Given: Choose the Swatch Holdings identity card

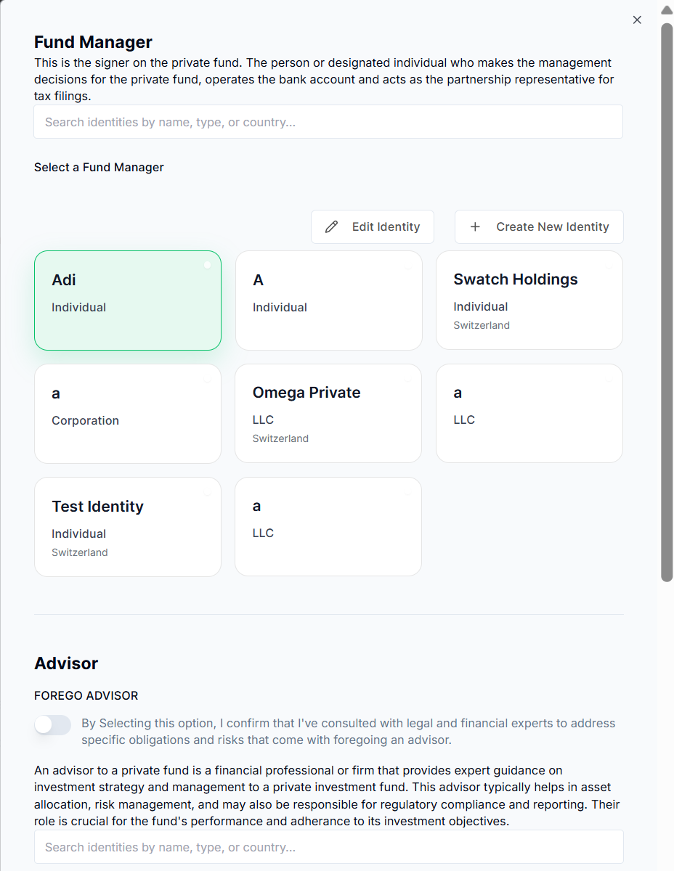Looking at the screenshot, I should pos(529,300).
